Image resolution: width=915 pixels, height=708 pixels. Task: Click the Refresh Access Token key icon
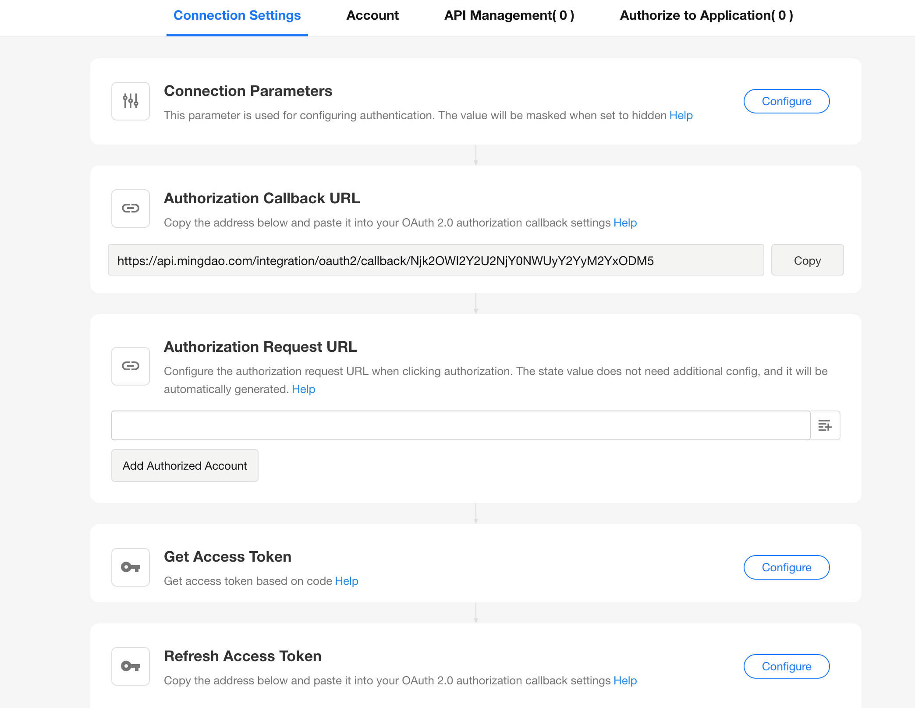131,666
